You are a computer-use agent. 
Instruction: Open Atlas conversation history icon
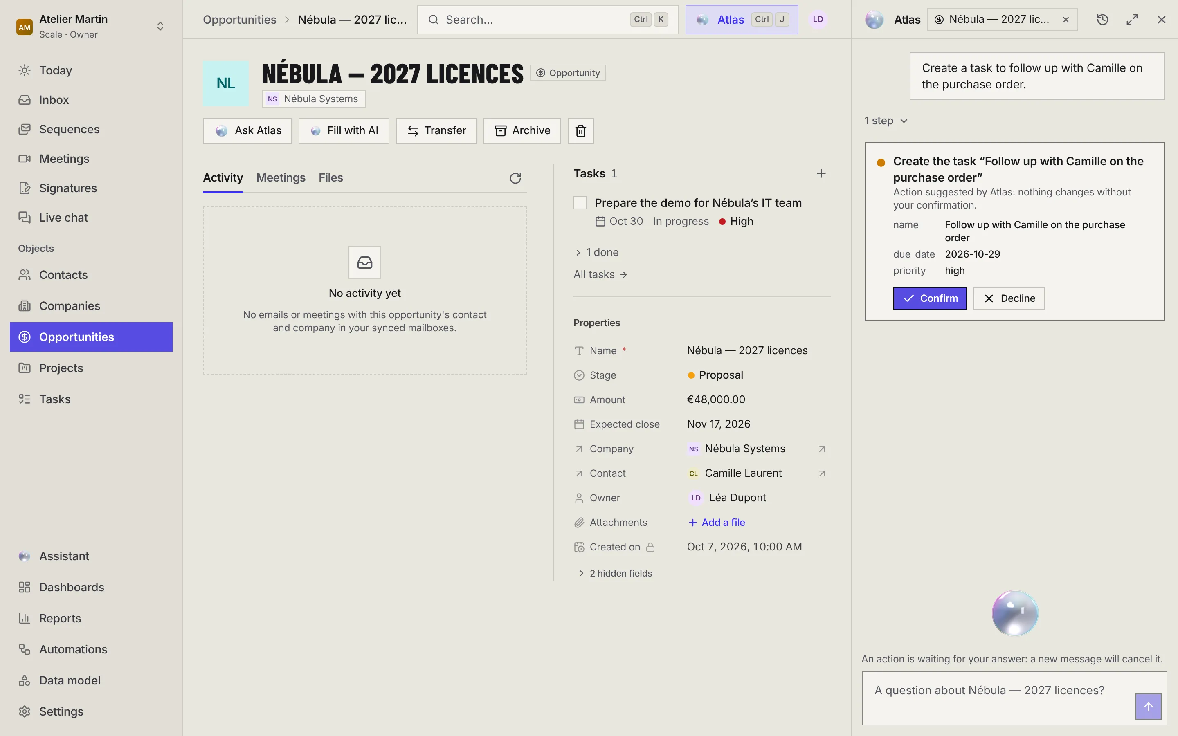1103,20
